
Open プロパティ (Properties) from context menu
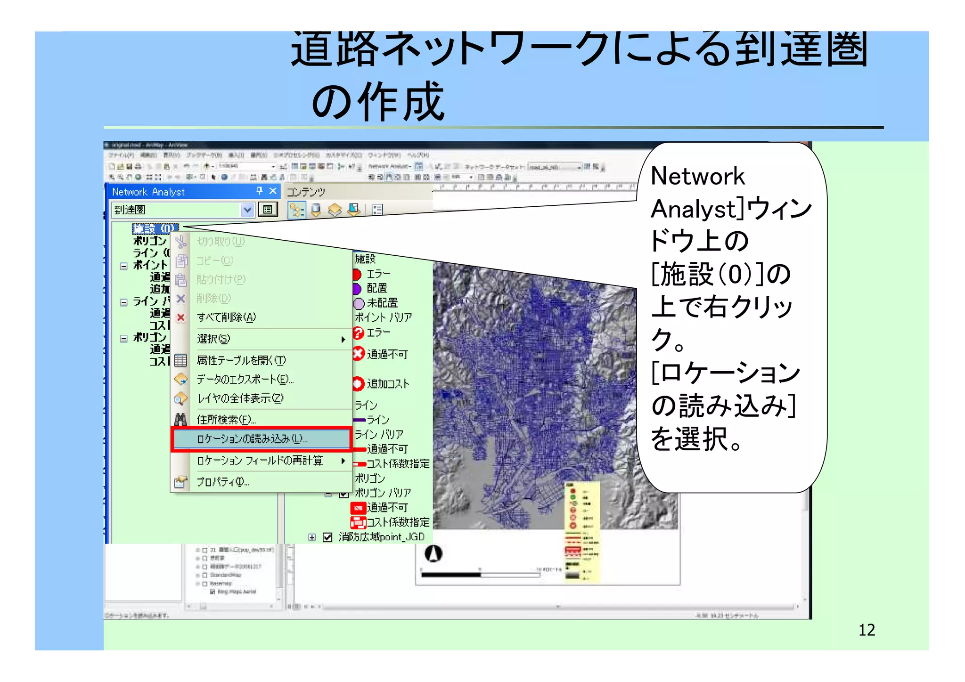(262, 482)
